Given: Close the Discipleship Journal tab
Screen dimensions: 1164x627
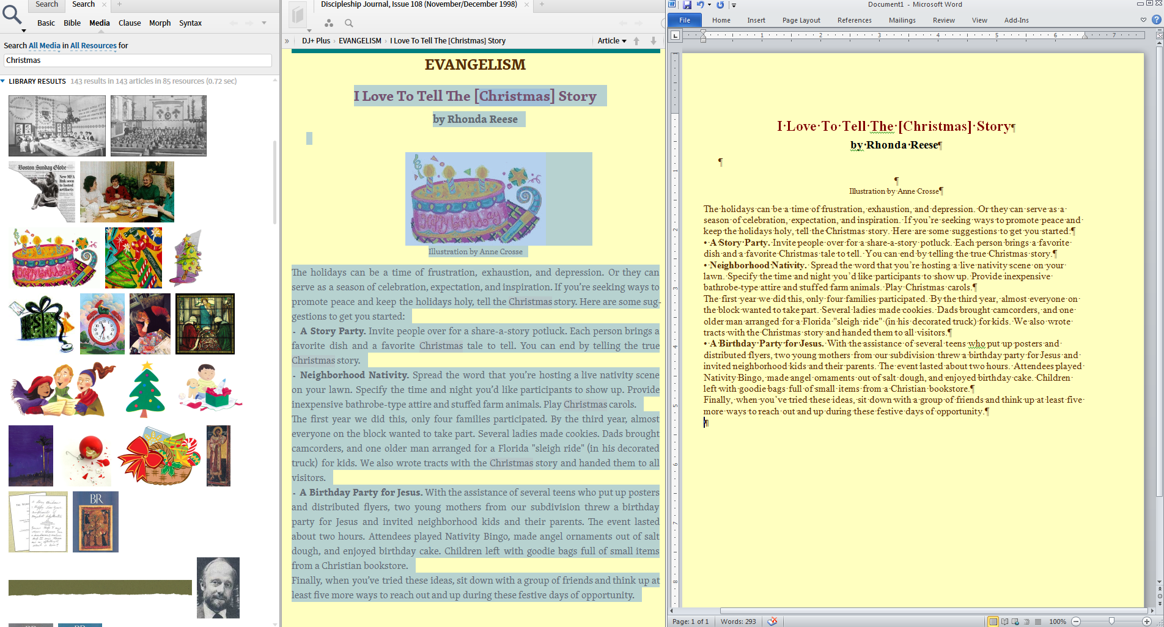Looking at the screenshot, I should [526, 5].
